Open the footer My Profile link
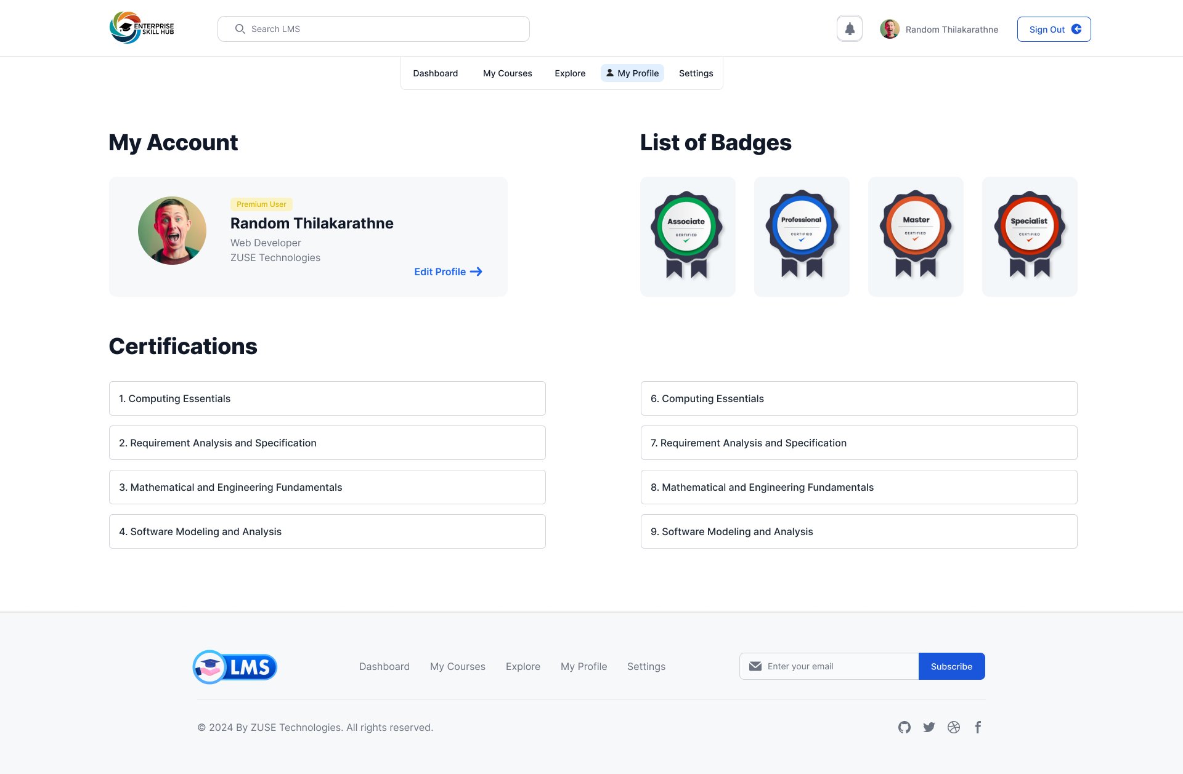The width and height of the screenshot is (1183, 774). 584,666
